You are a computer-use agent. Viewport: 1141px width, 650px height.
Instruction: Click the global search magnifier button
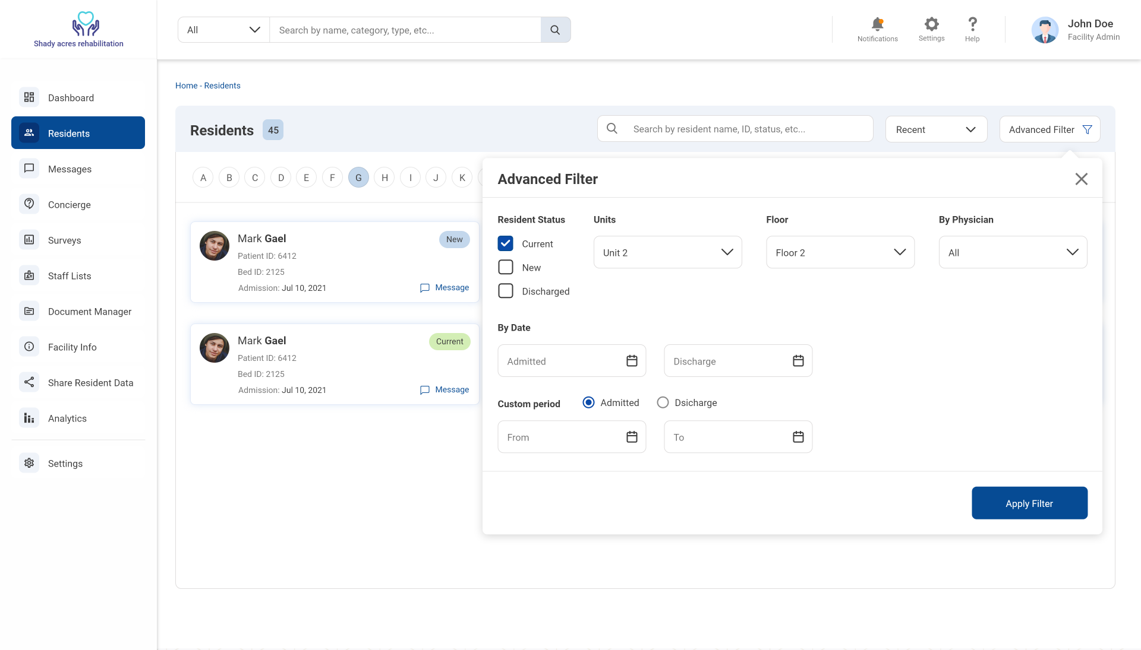click(555, 30)
